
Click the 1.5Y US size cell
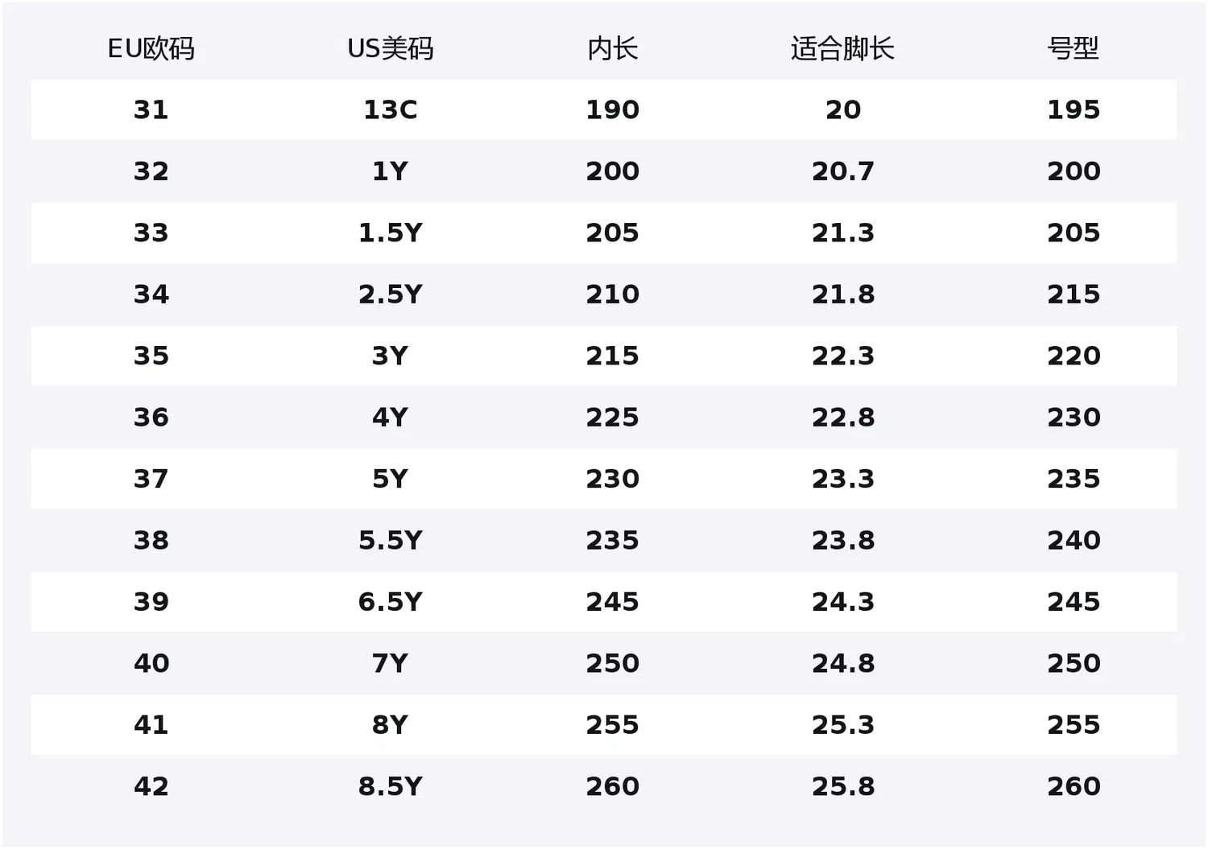coord(390,233)
